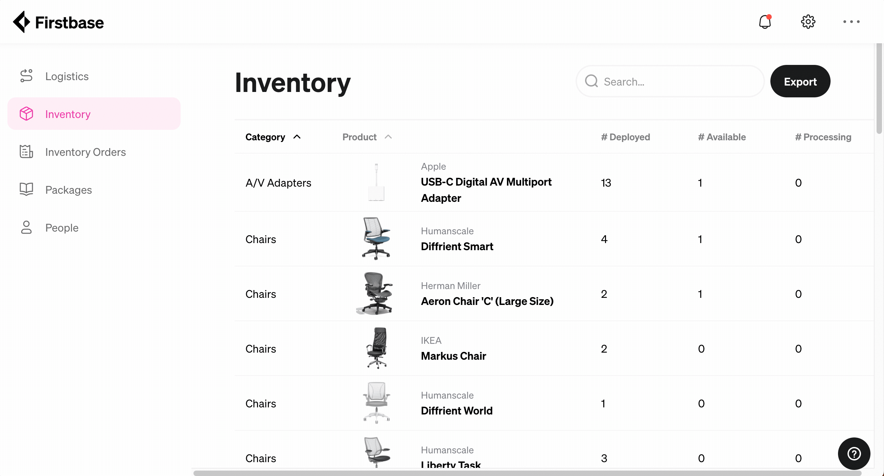Image resolution: width=884 pixels, height=476 pixels.
Task: Open the three-dot more menu
Action: [851, 22]
